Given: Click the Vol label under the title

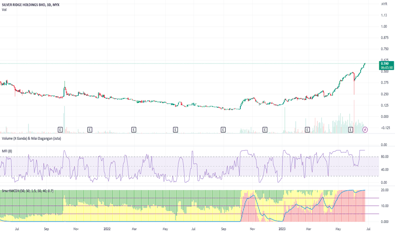Looking at the screenshot, I should click(x=4, y=10).
